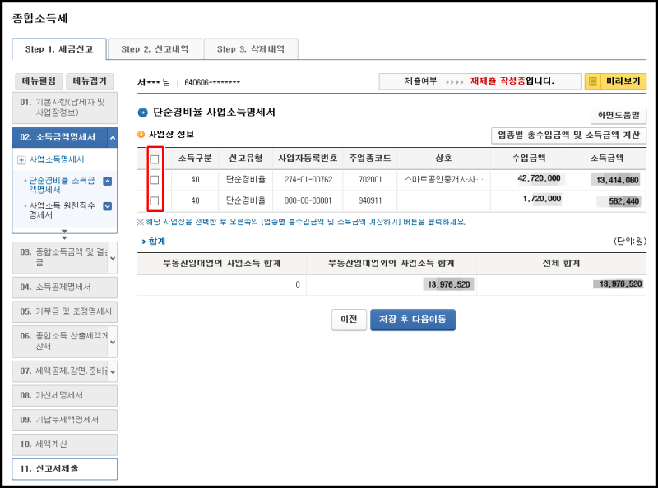Image resolution: width=658 pixels, height=488 pixels.
Task: Check the row checkbox for business 000-00-00001
Action: [155, 200]
